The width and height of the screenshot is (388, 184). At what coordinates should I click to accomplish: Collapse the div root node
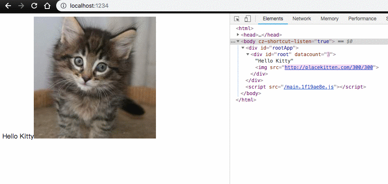(x=248, y=54)
